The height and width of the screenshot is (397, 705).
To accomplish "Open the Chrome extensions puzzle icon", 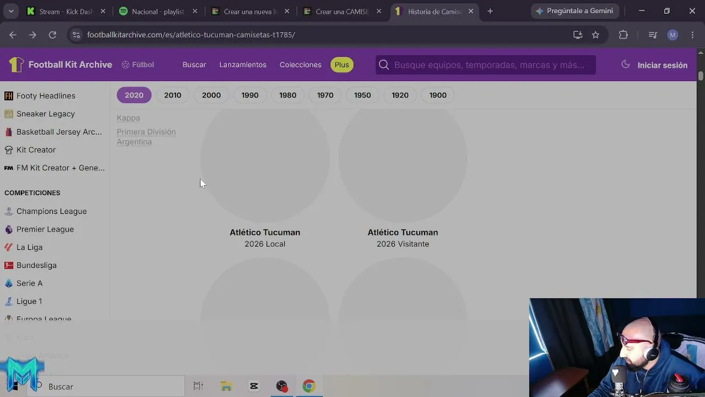I will click(x=623, y=35).
